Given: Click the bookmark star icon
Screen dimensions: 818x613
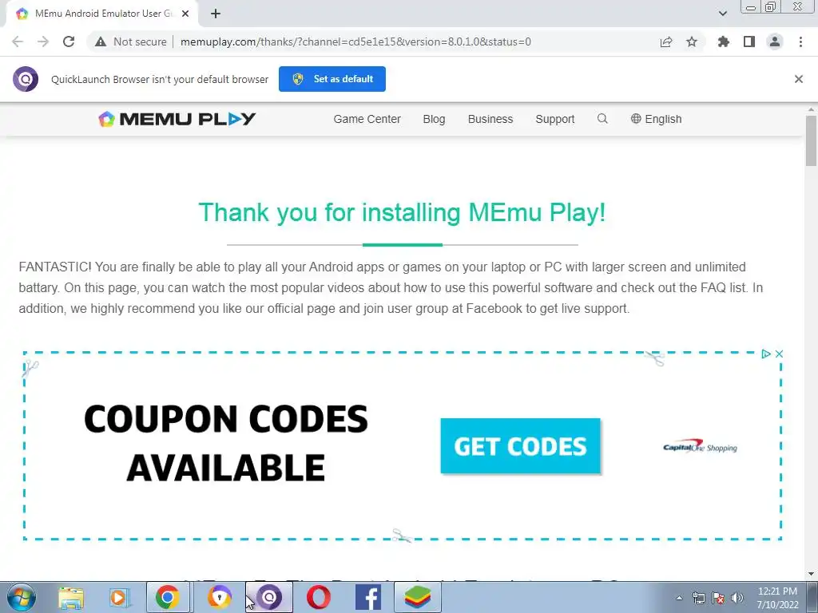Looking at the screenshot, I should (692, 42).
